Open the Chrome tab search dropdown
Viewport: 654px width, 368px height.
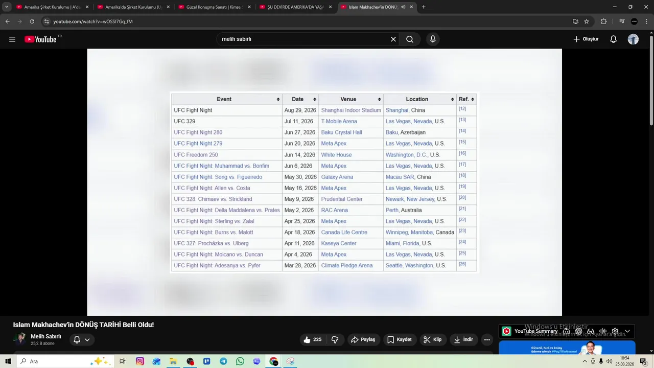click(7, 7)
